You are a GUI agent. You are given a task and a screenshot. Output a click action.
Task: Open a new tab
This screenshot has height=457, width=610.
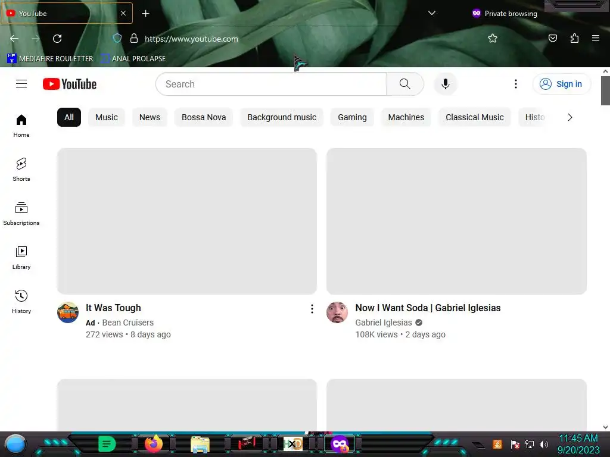coord(145,14)
